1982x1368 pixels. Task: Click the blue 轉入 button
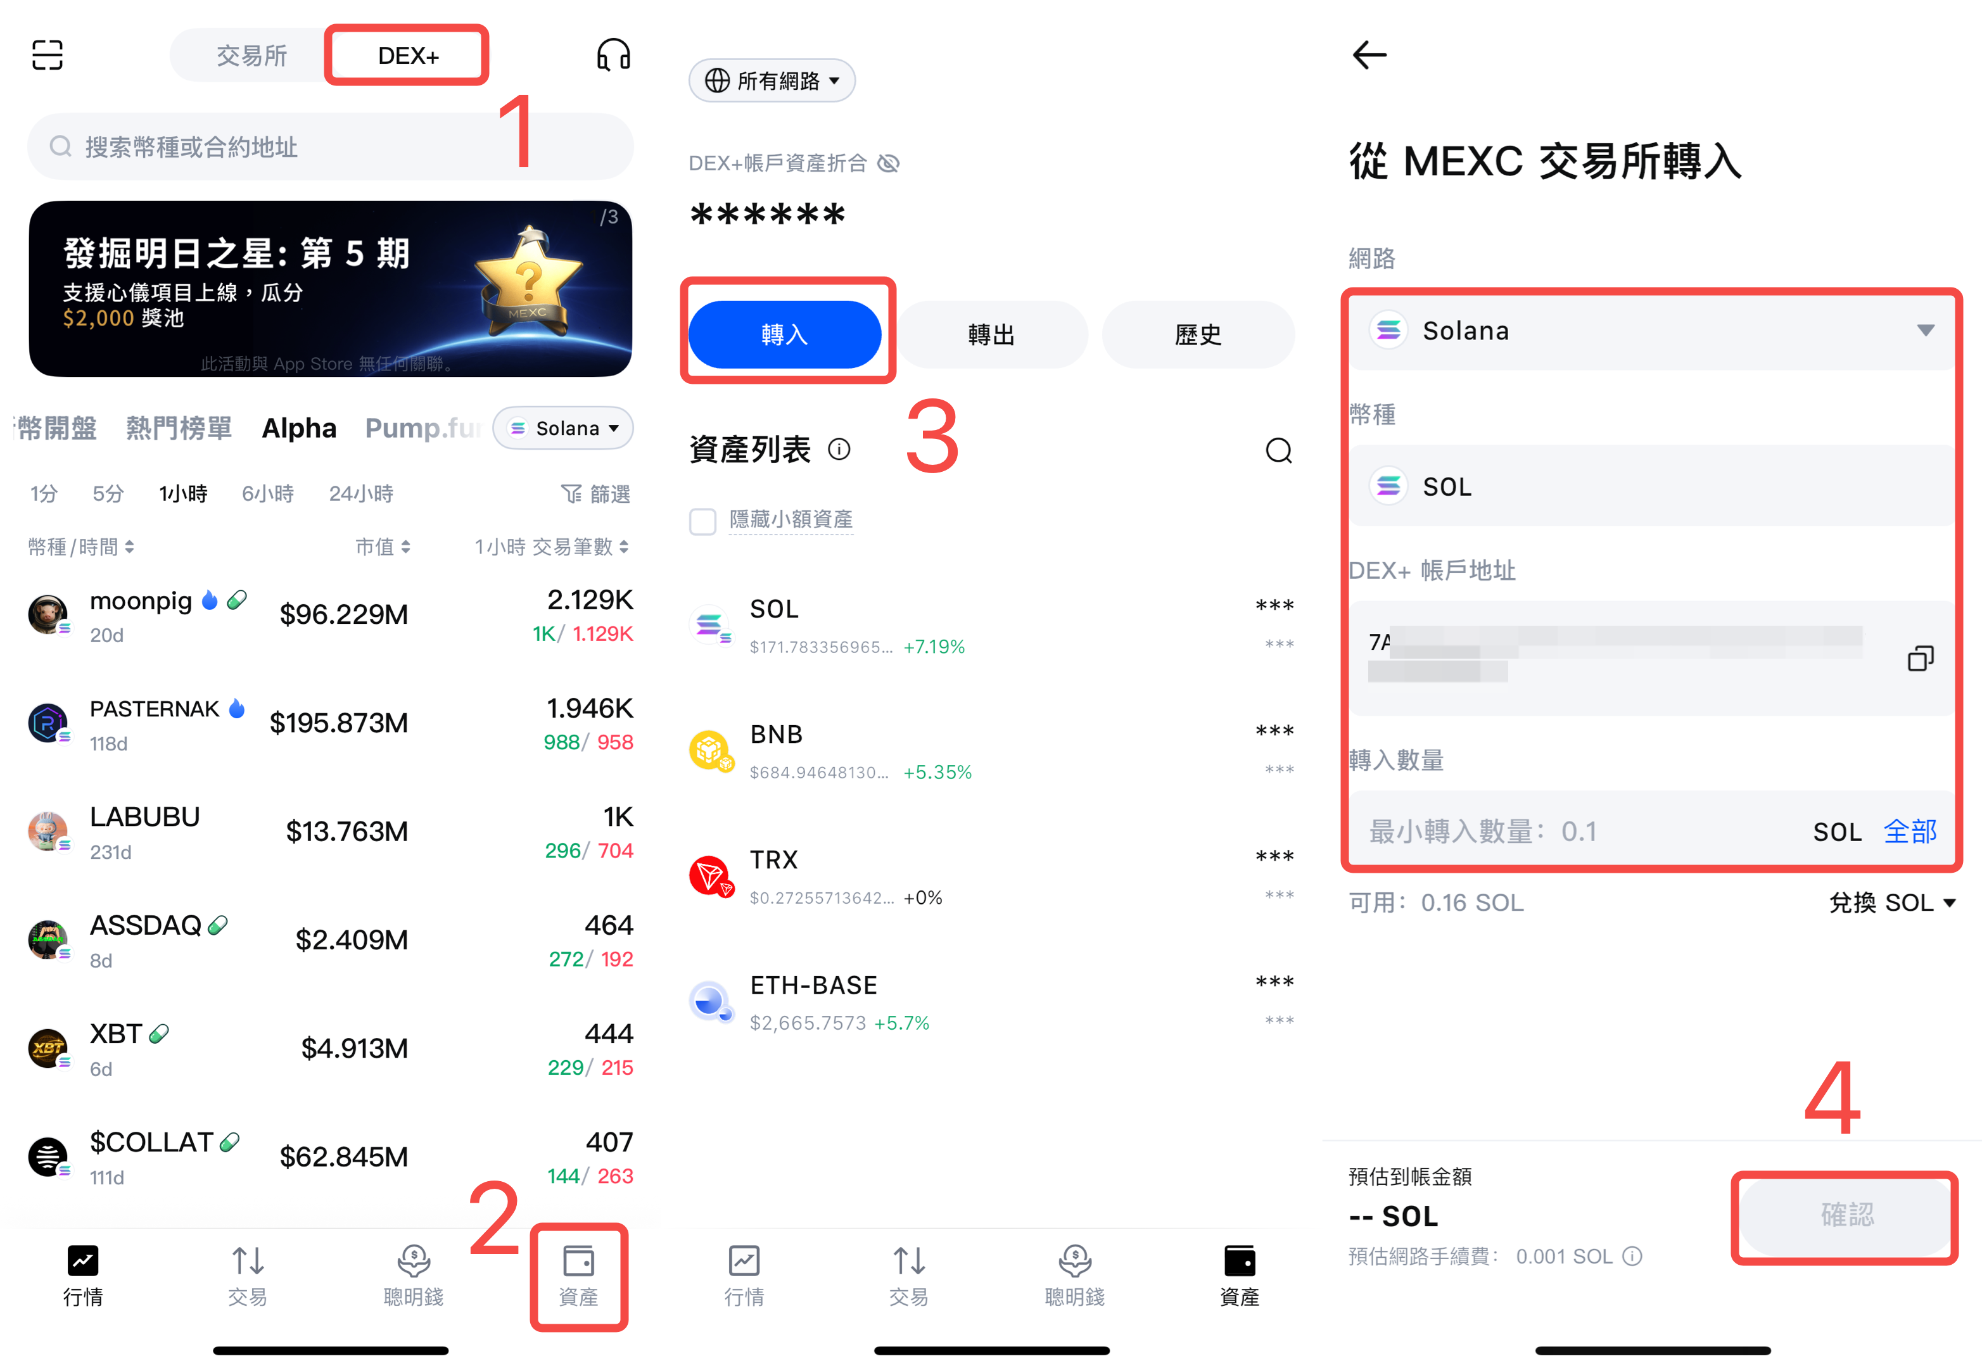(x=784, y=334)
